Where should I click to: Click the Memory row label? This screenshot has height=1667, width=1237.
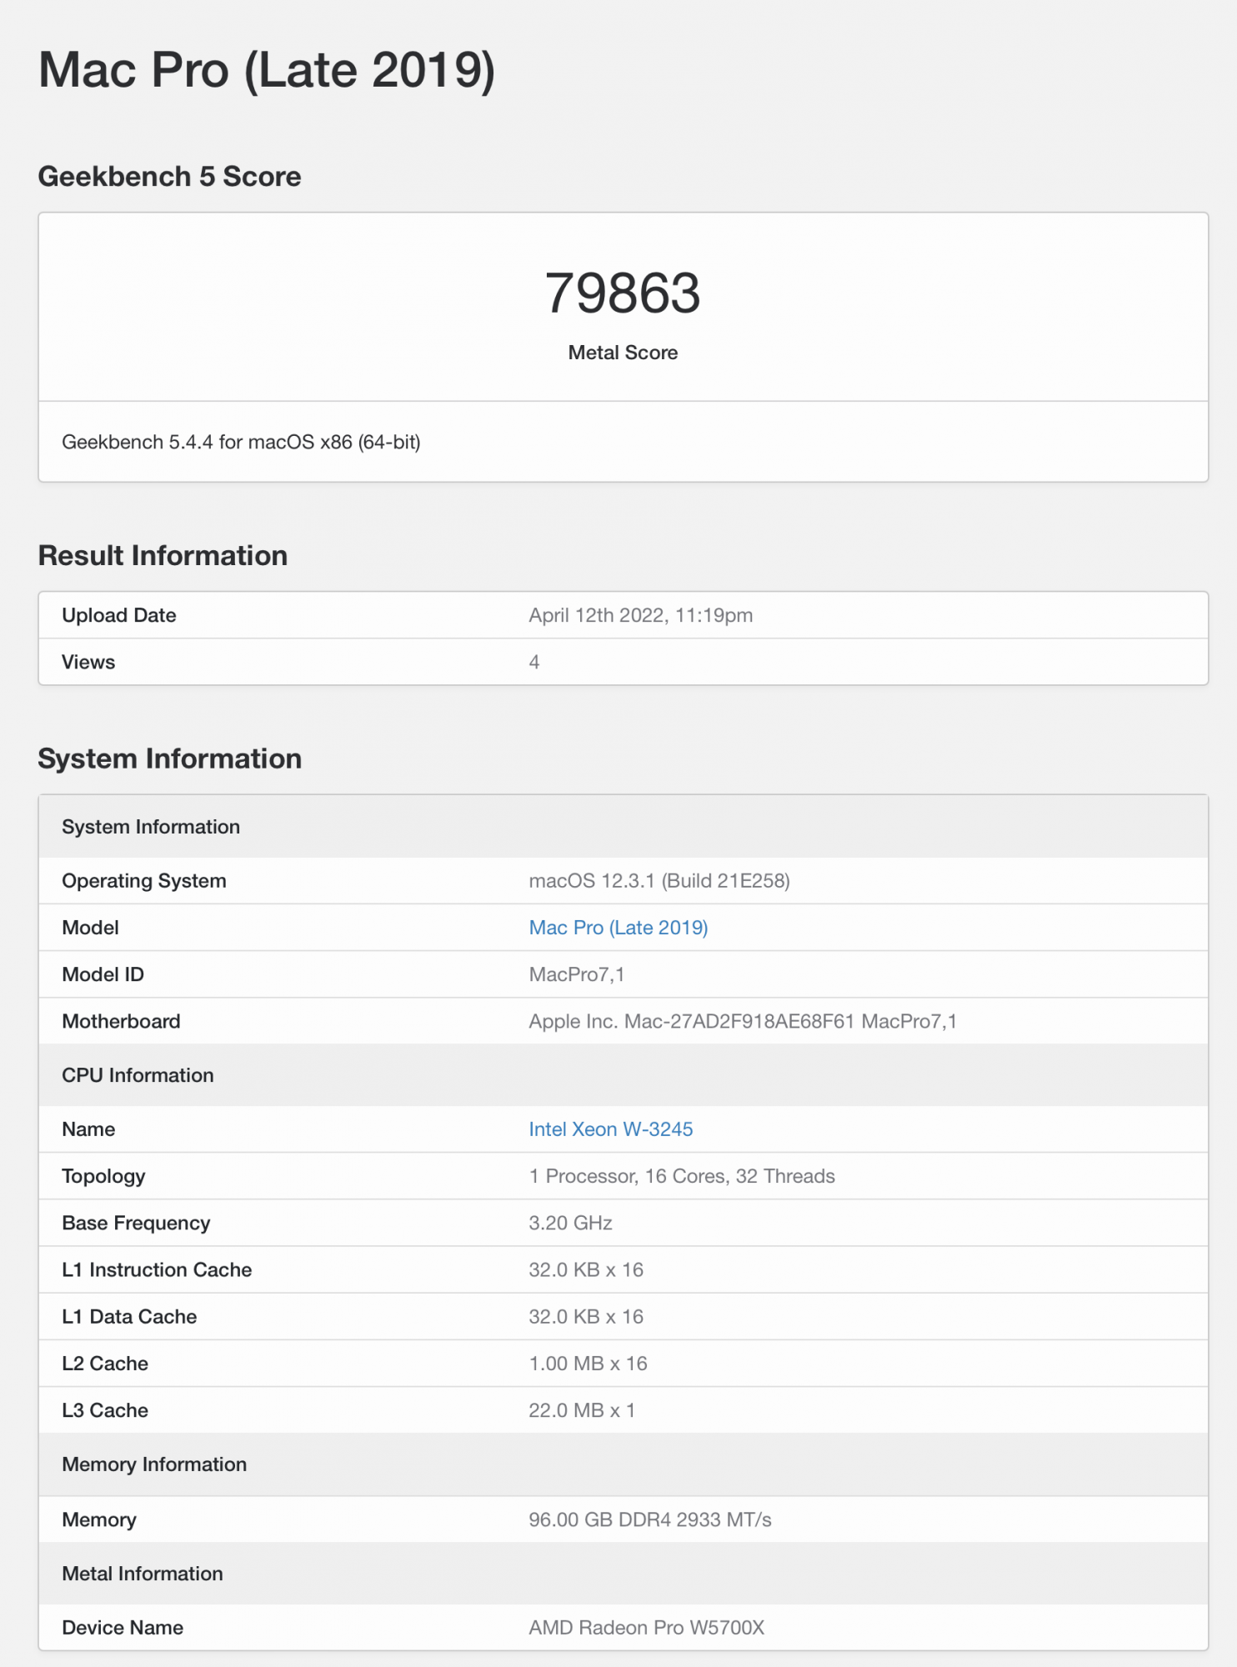pyautogui.click(x=99, y=1519)
